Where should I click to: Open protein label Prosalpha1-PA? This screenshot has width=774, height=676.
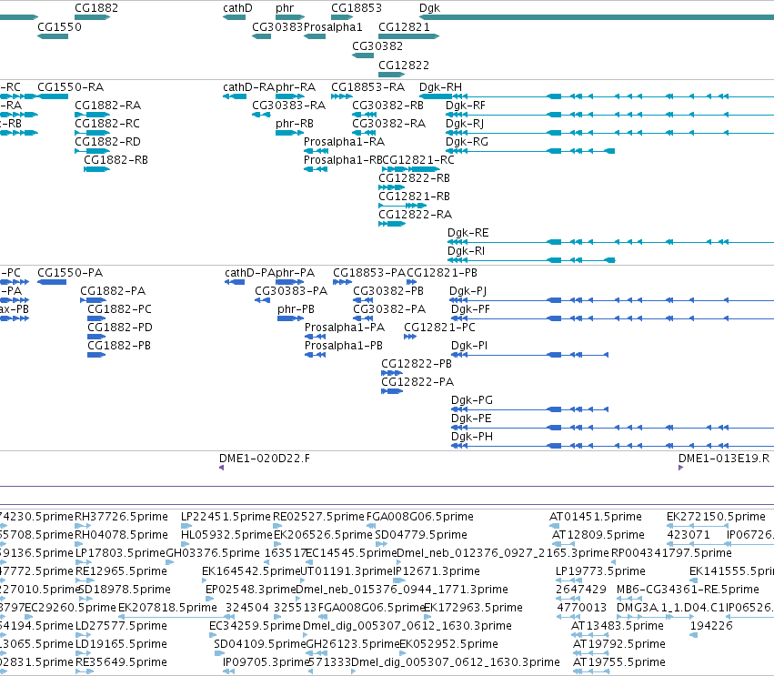click(x=345, y=328)
